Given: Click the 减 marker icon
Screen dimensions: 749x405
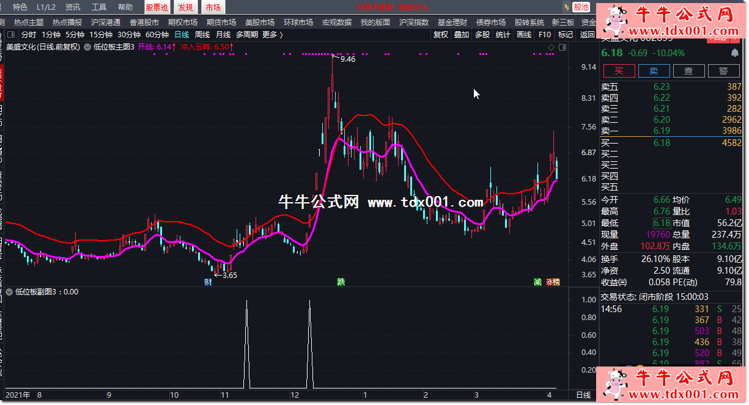Looking at the screenshot, I should tap(537, 282).
